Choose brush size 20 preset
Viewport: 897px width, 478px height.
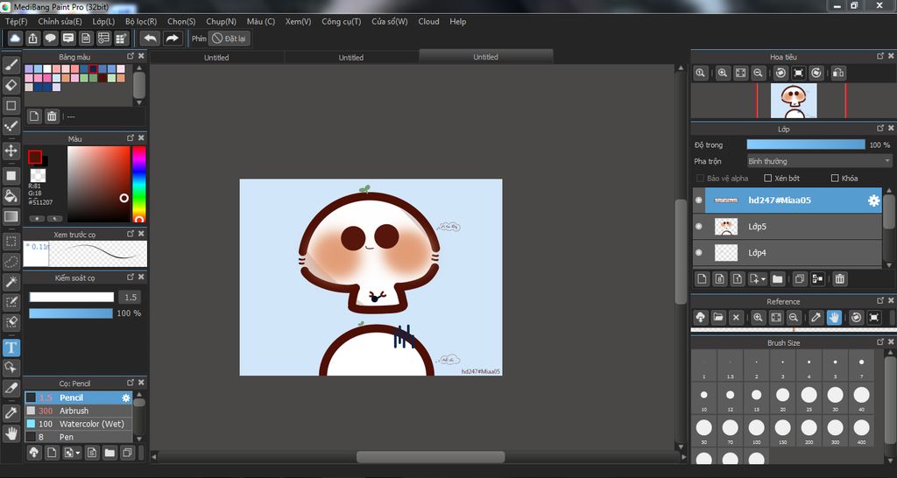tap(782, 398)
